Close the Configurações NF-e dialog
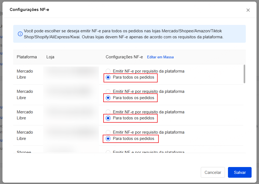This screenshot has width=259, height=184. 248,10
